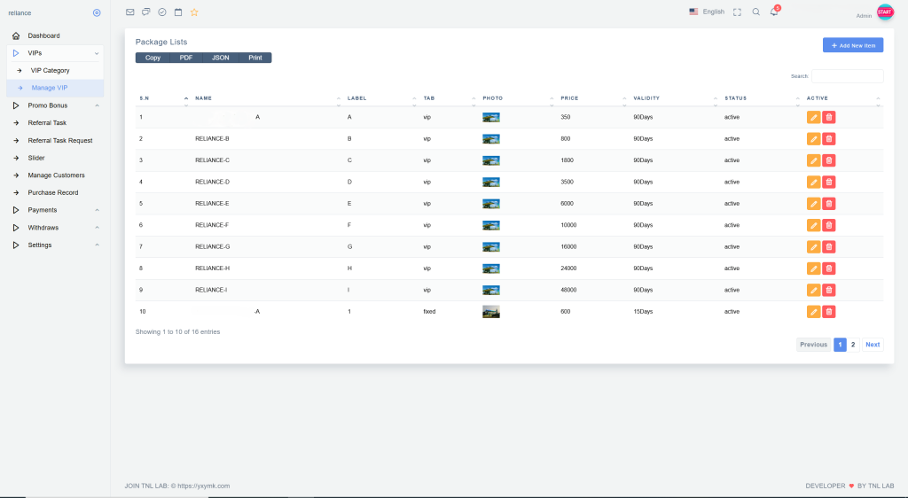Open VIP Category in sidebar
Image resolution: width=908 pixels, height=498 pixels.
tap(50, 71)
